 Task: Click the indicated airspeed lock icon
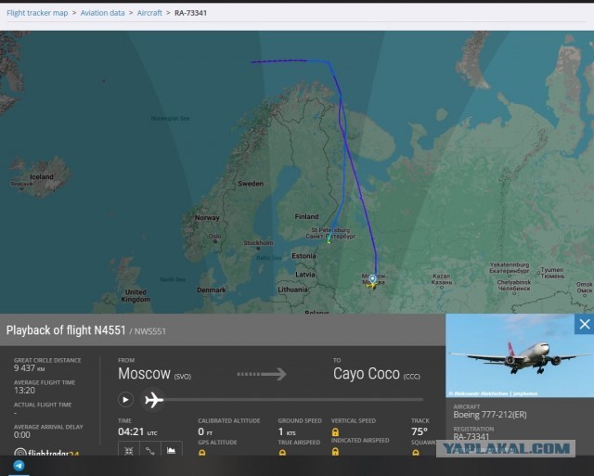pos(335,451)
